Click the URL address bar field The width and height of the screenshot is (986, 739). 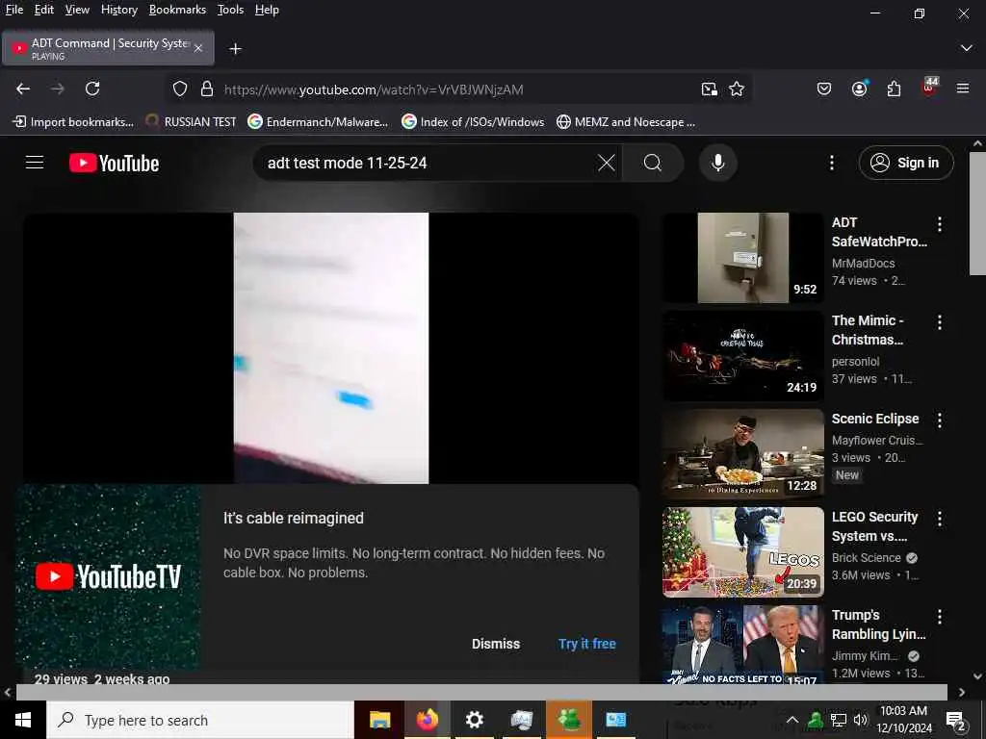tap(459, 89)
